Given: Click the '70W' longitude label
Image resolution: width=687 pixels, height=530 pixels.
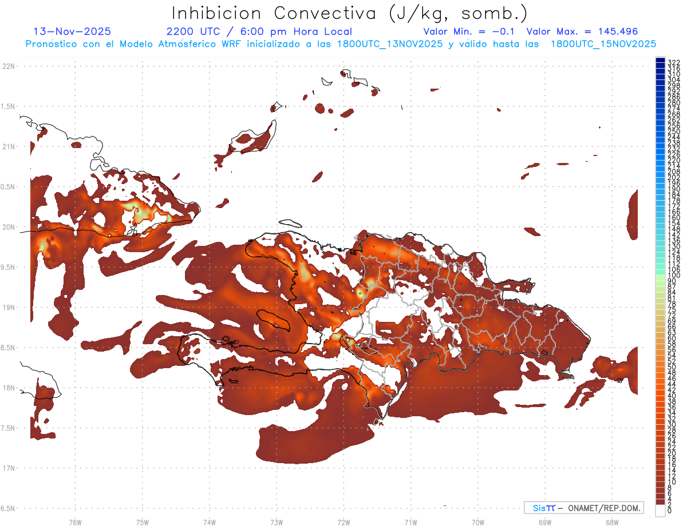Looking at the screenshot, I should (478, 522).
